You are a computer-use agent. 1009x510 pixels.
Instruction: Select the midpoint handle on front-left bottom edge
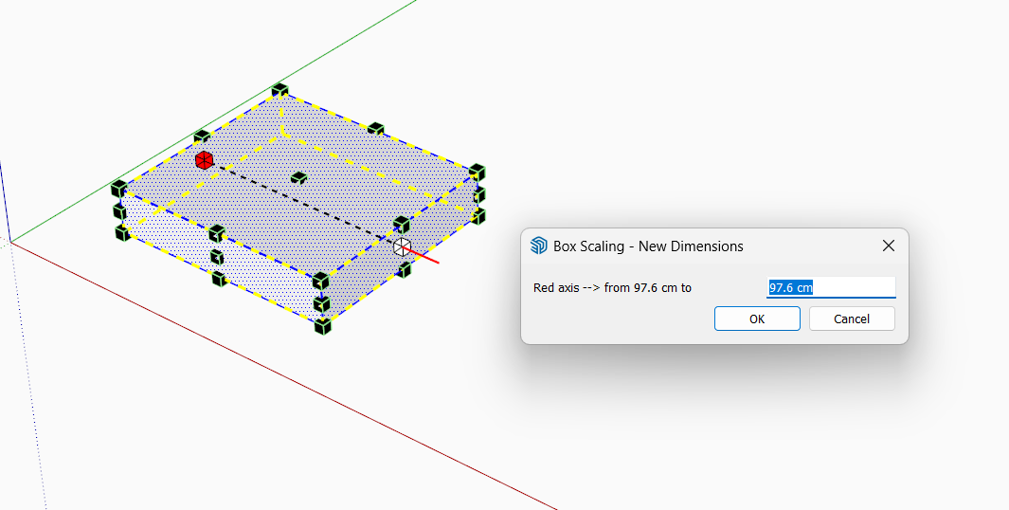(219, 279)
